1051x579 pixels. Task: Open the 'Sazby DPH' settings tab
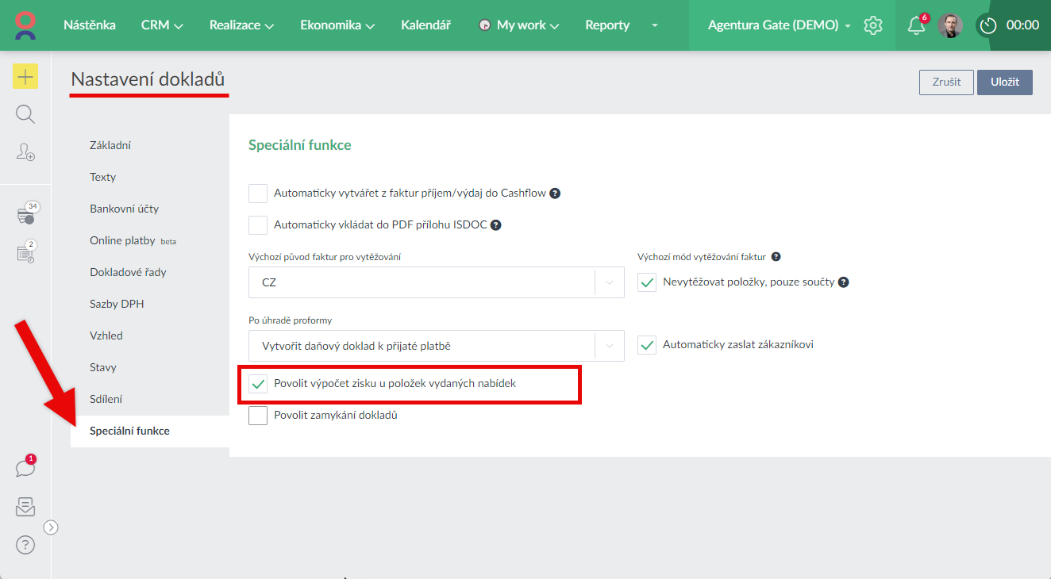(117, 304)
